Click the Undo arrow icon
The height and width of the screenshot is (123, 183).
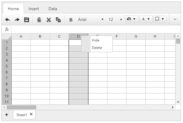(x=7, y=20)
